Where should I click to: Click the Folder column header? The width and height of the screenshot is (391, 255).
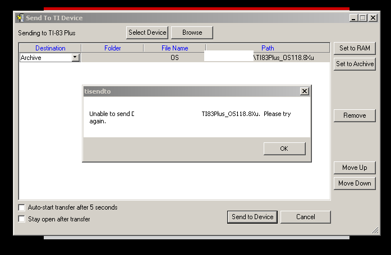click(x=113, y=48)
